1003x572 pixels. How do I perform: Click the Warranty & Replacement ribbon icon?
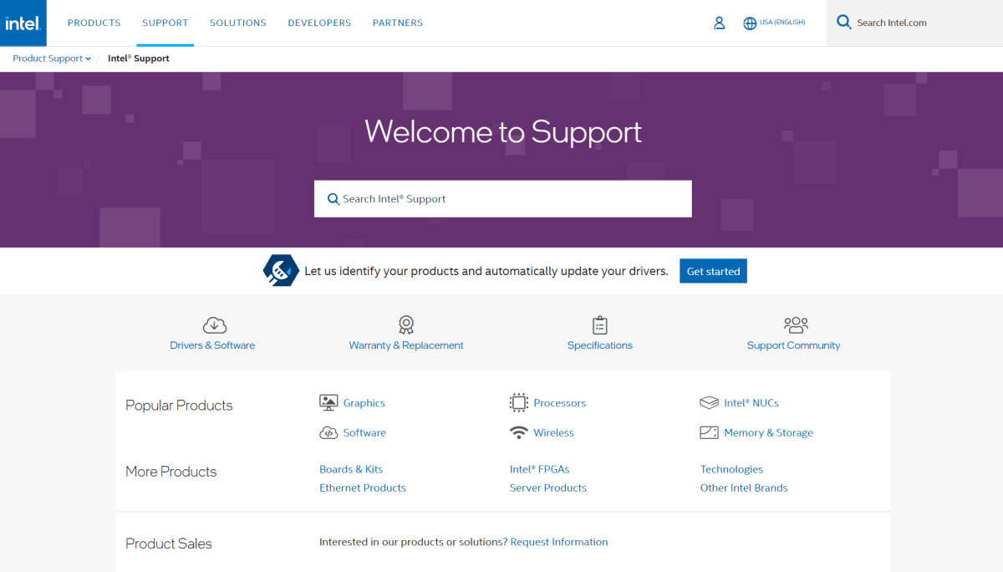click(x=406, y=324)
